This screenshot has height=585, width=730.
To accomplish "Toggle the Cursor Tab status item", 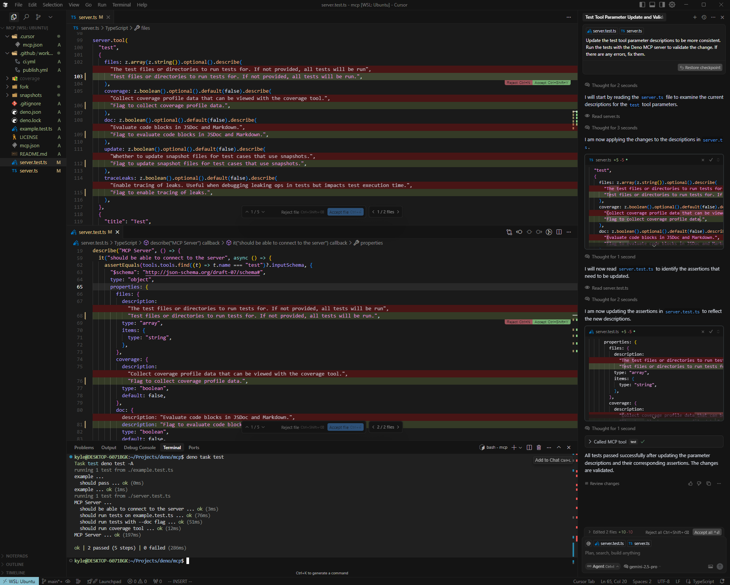I will 584,581.
